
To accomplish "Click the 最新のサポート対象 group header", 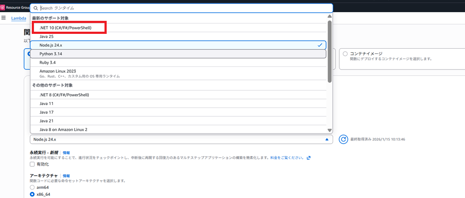I will 51,18.
